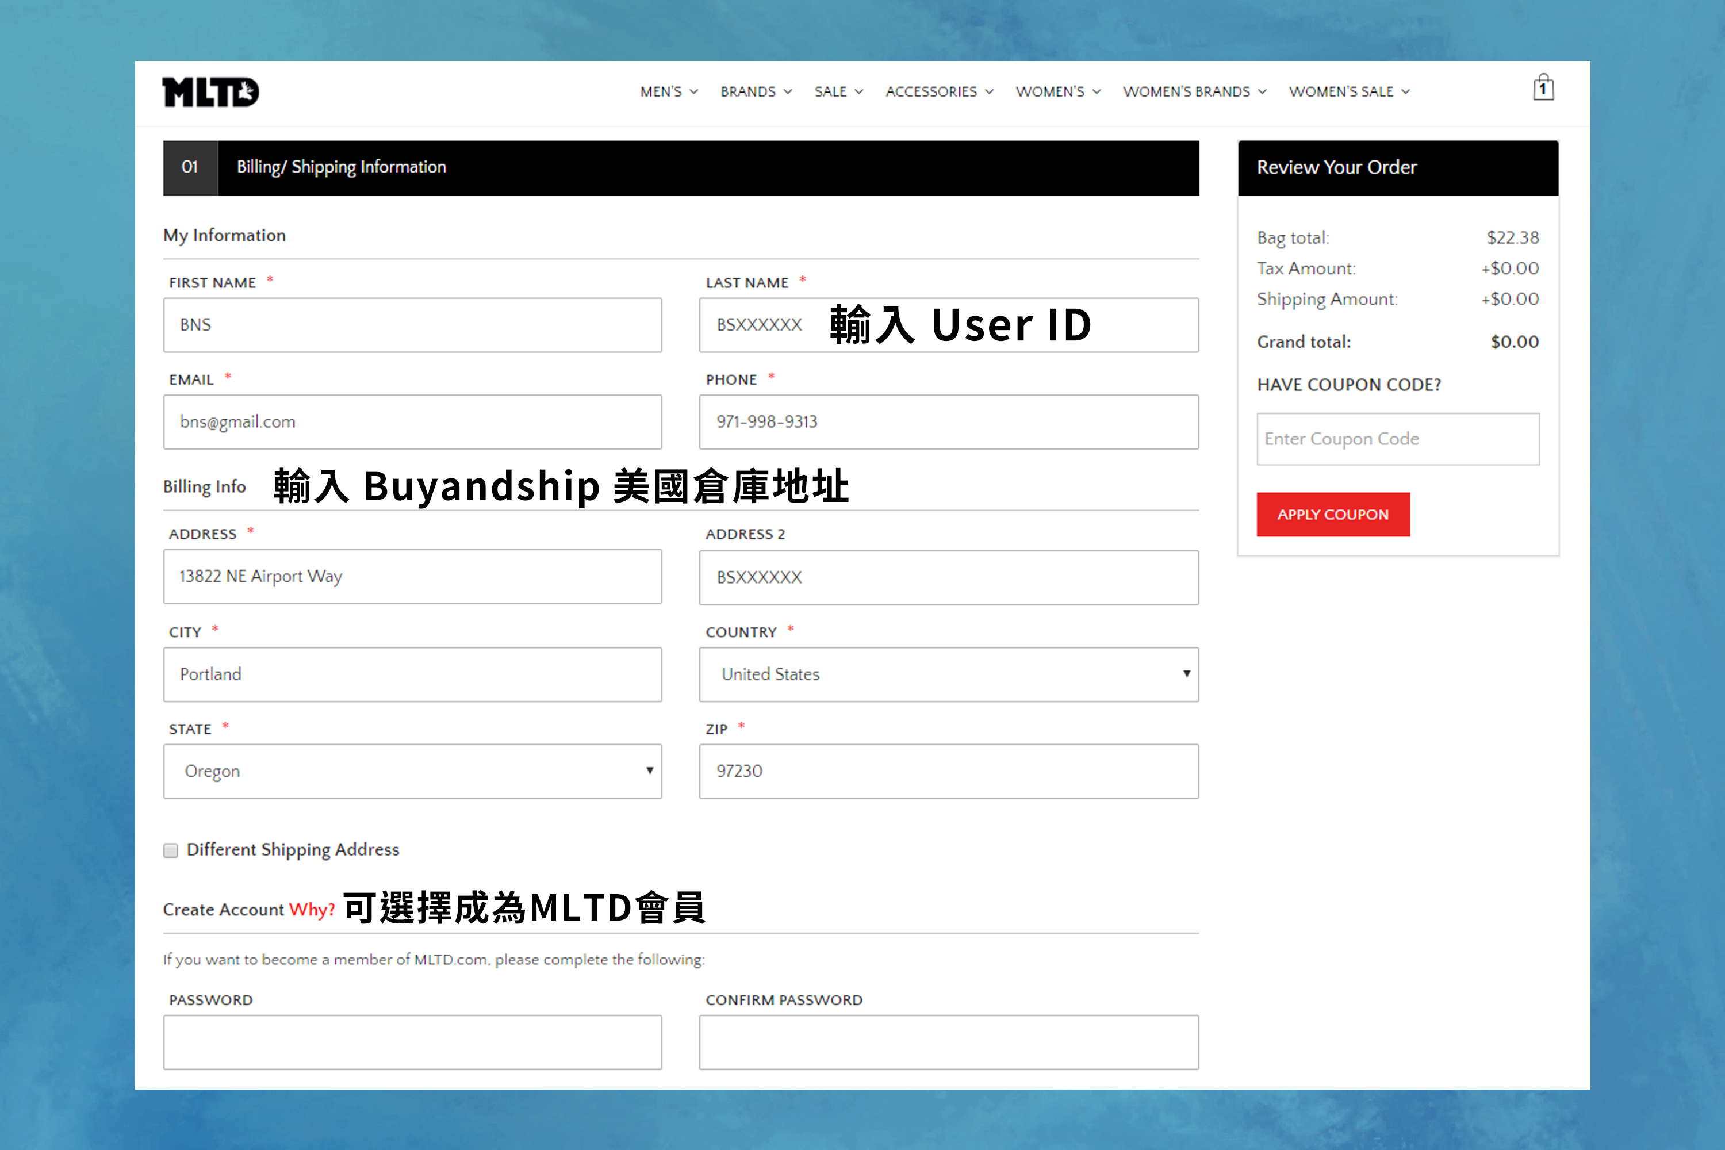1725x1150 pixels.
Task: Open the Country dropdown
Action: (948, 674)
